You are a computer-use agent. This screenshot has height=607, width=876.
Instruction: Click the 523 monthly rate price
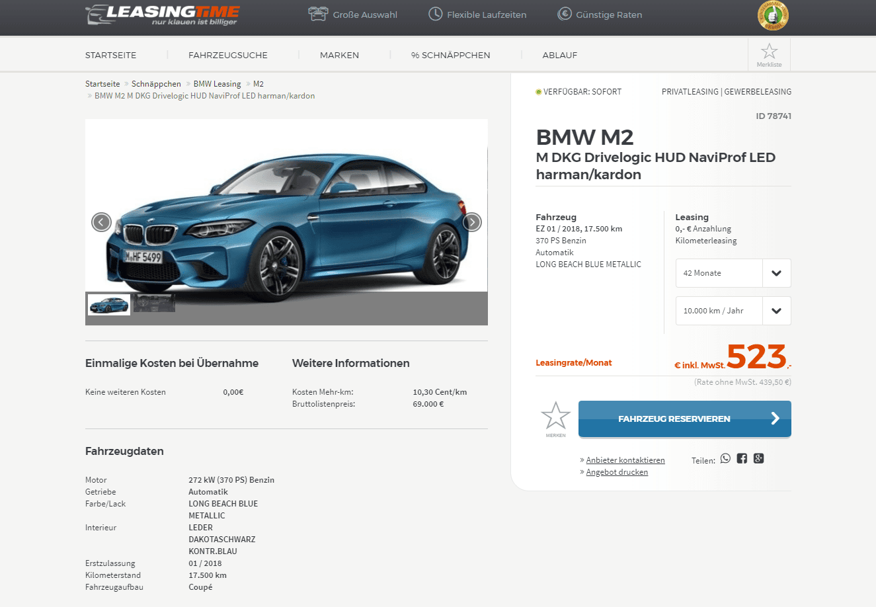click(x=757, y=357)
